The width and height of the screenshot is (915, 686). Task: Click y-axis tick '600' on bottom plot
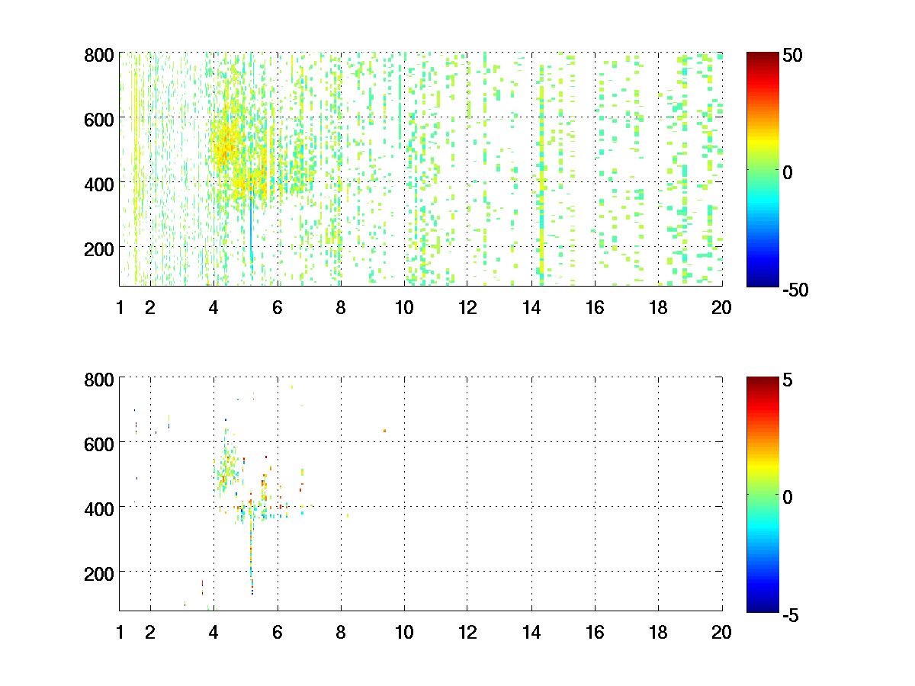click(x=99, y=443)
